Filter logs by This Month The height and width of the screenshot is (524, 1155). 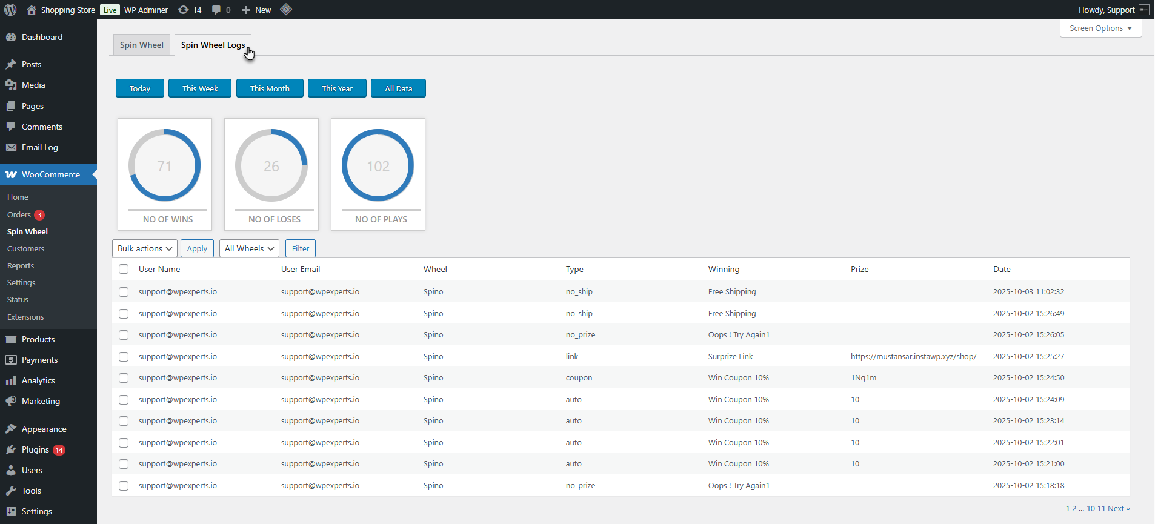270,88
